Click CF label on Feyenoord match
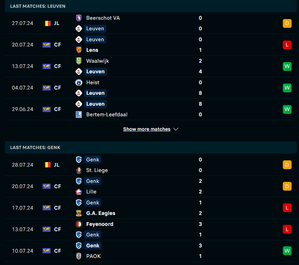Image resolution: width=299 pixels, height=265 pixels. pyautogui.click(x=58, y=229)
